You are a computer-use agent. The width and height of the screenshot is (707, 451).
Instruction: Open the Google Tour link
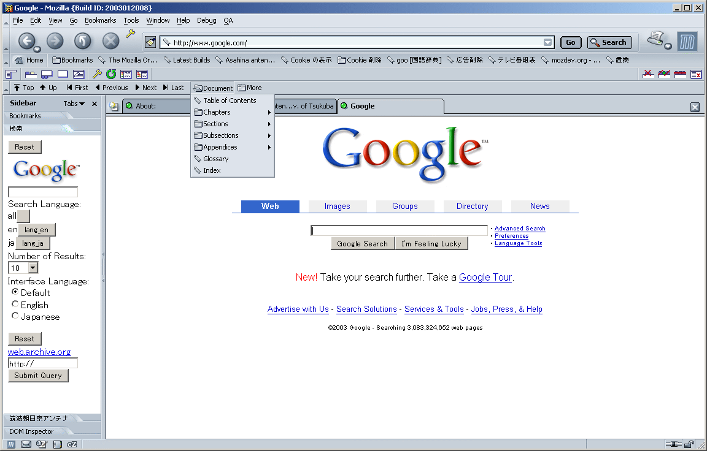[x=485, y=277]
